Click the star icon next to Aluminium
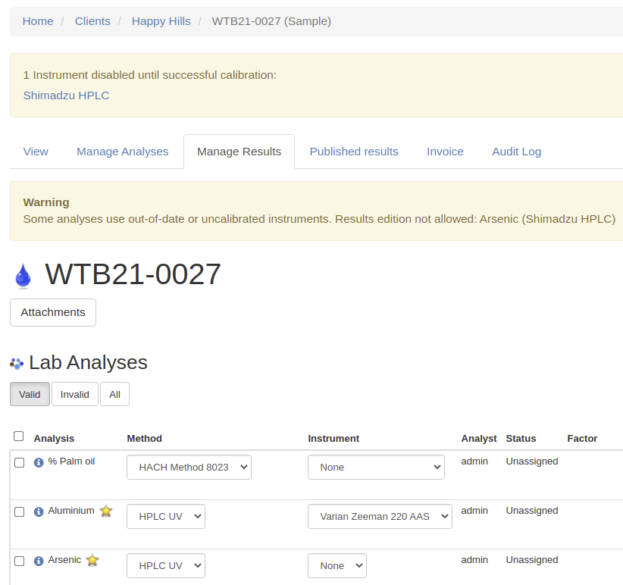Image resolution: width=623 pixels, height=585 pixels. [x=106, y=511]
